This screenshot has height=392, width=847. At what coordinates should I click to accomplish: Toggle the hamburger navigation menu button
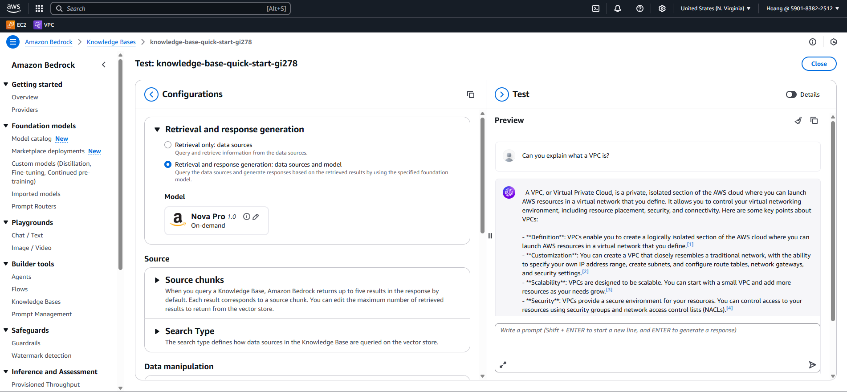[x=13, y=42]
